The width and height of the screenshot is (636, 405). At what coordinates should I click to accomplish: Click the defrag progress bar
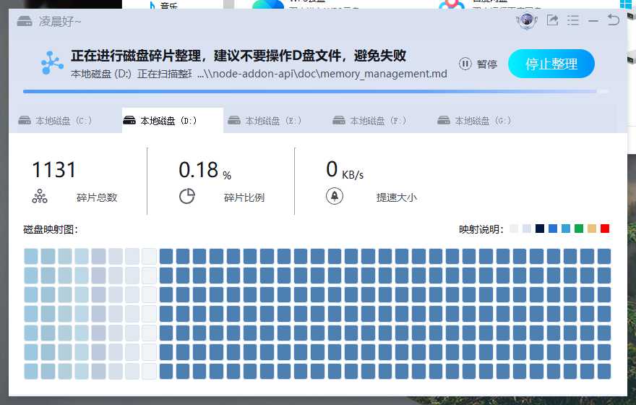(x=311, y=92)
